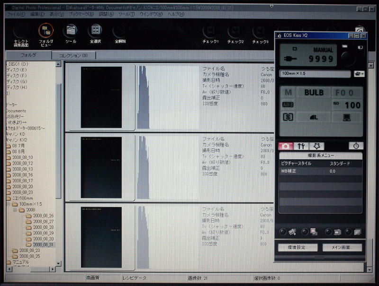Select the マニュアル folder

coord(20,262)
